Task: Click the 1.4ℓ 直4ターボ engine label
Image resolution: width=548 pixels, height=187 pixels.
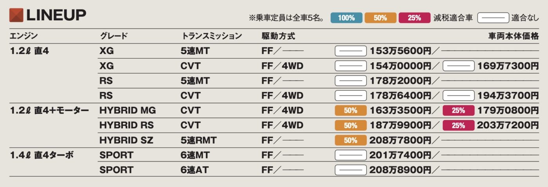Action: click(42, 155)
